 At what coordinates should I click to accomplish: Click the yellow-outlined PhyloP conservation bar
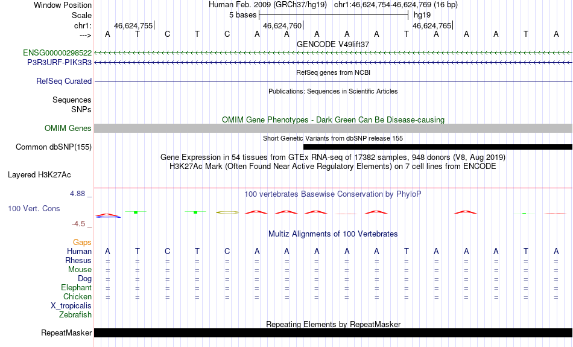coord(227,212)
